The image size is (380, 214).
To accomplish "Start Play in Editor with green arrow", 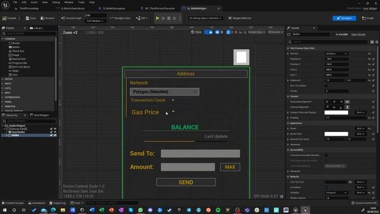I will tap(157, 18).
